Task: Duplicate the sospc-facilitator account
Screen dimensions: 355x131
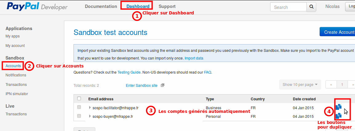Action: [x=338, y=107]
